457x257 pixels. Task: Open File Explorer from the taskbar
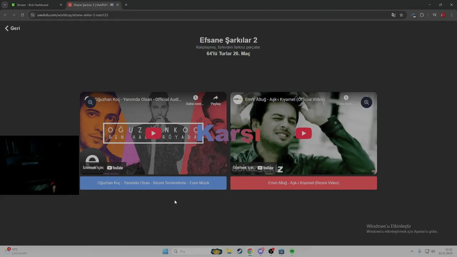[x=229, y=251]
